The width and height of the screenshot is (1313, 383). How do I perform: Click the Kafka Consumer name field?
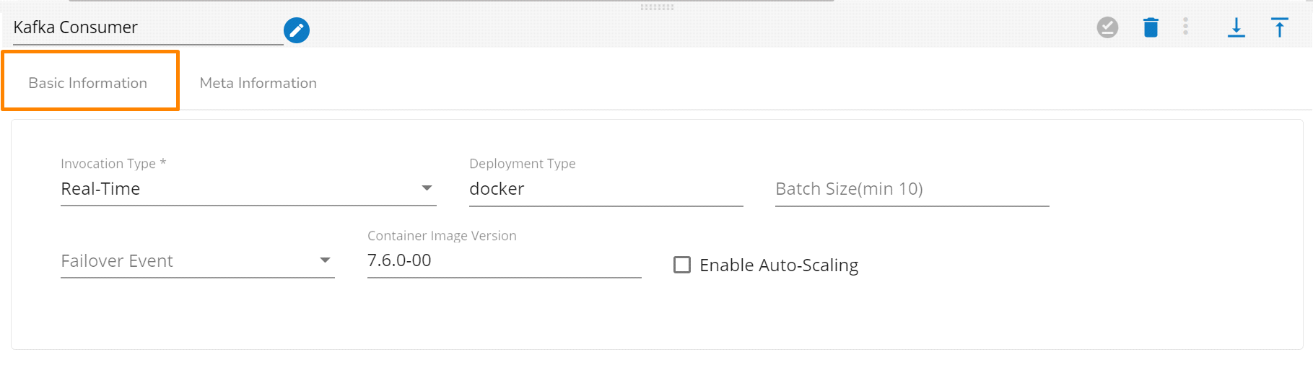point(144,28)
